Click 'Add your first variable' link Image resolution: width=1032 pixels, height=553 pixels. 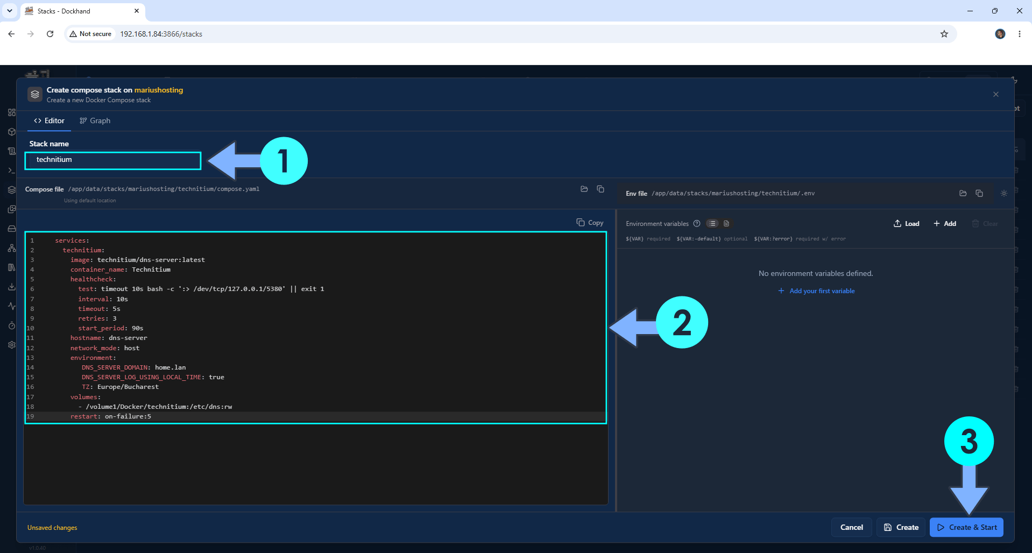(x=816, y=291)
